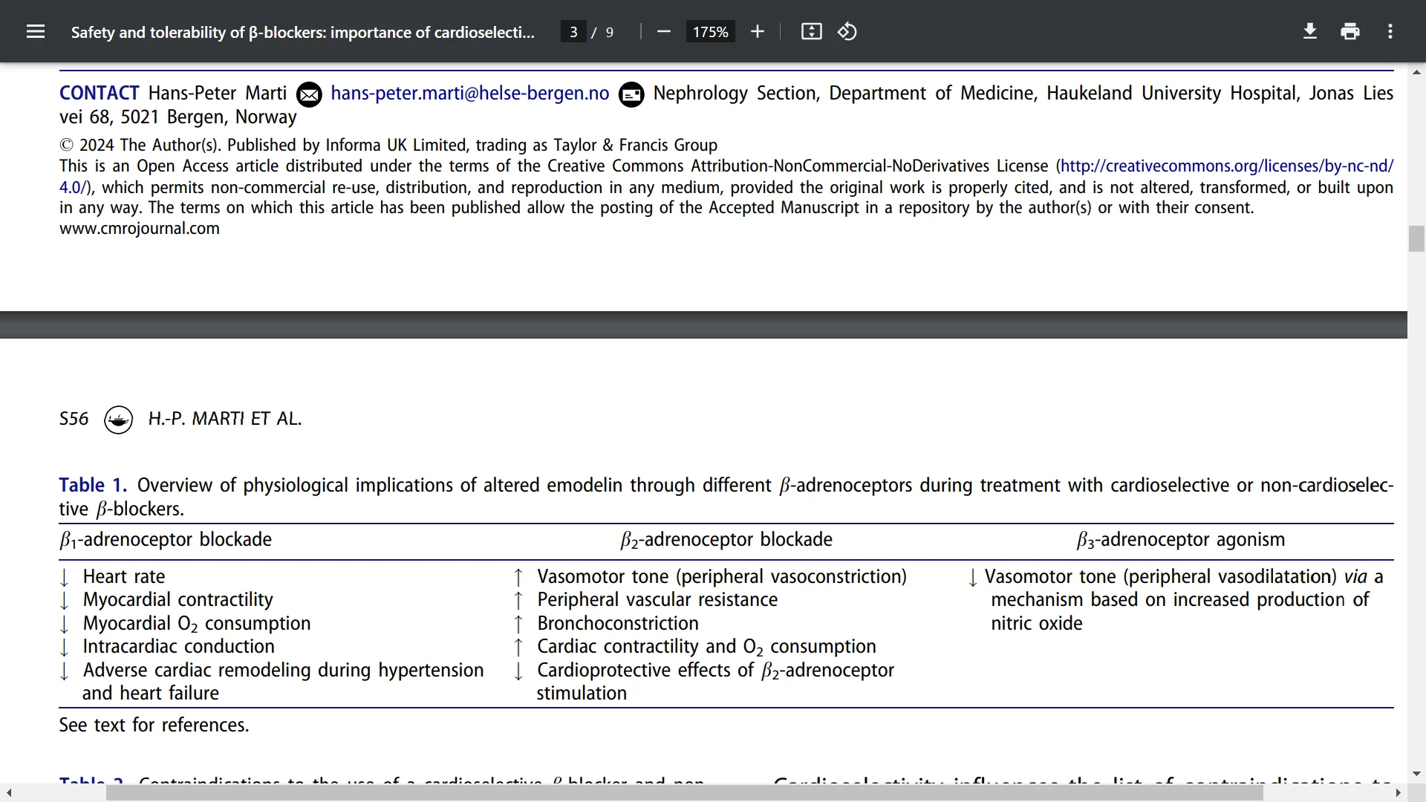
Task: Download the PDF file
Action: 1310,32
